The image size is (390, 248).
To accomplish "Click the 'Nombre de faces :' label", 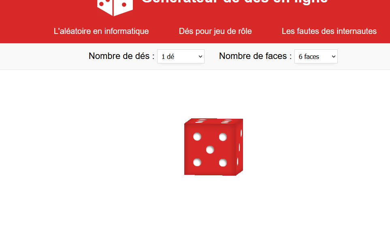I will point(255,56).
